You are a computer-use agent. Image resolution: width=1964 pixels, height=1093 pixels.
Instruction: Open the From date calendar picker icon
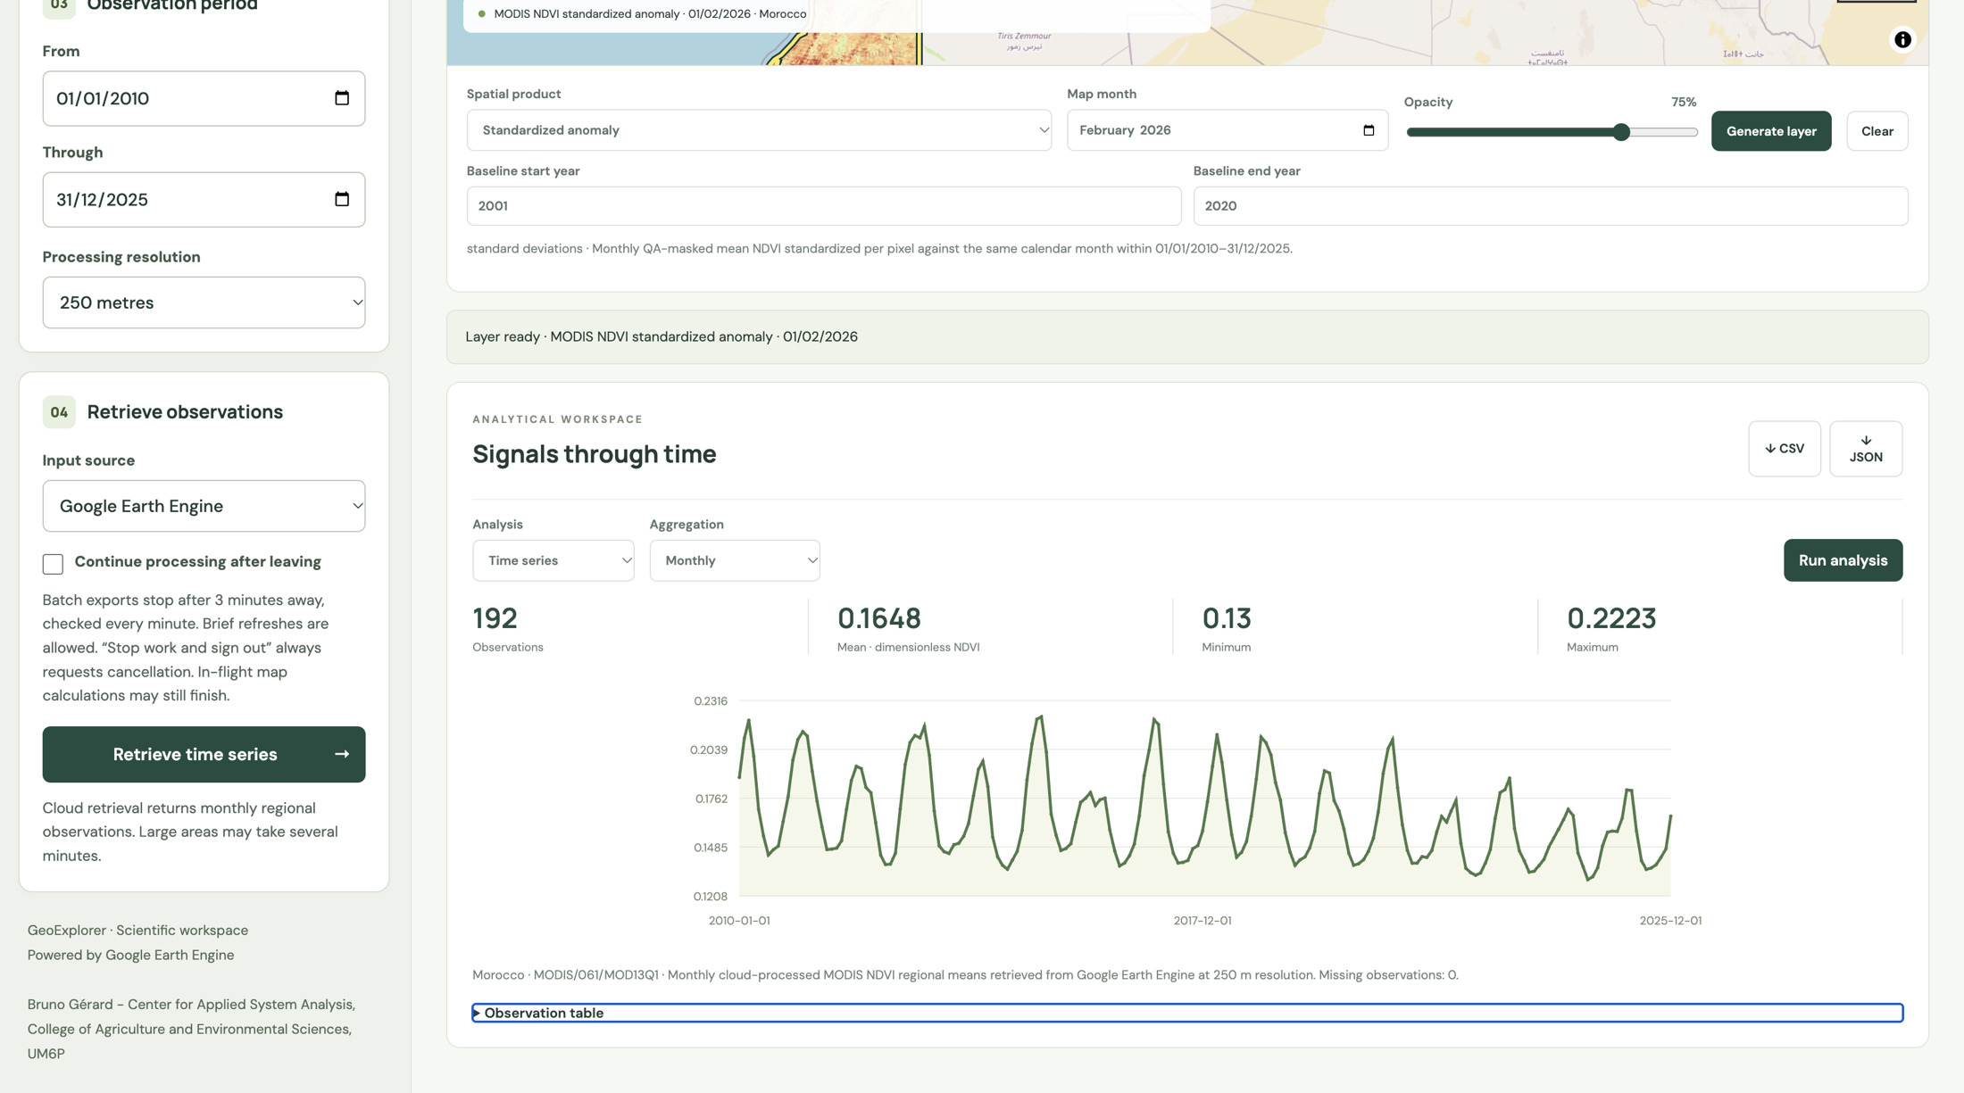(342, 98)
